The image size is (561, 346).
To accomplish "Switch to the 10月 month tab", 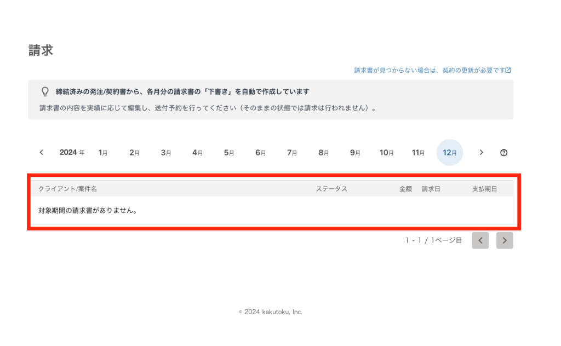I will pos(387,153).
